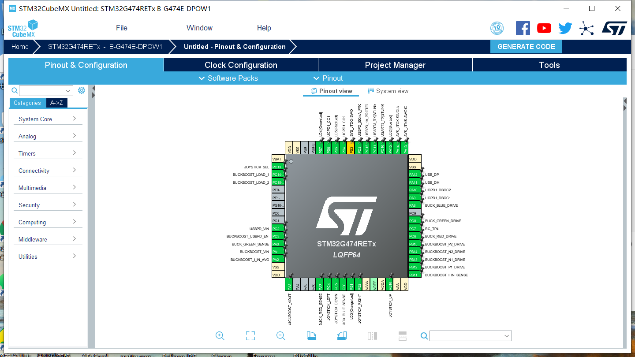Open the ST community network icon
The image size is (635, 357).
586,28
